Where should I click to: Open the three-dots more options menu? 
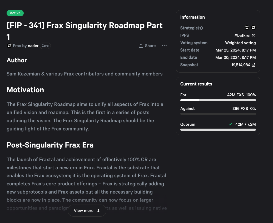tap(164, 46)
